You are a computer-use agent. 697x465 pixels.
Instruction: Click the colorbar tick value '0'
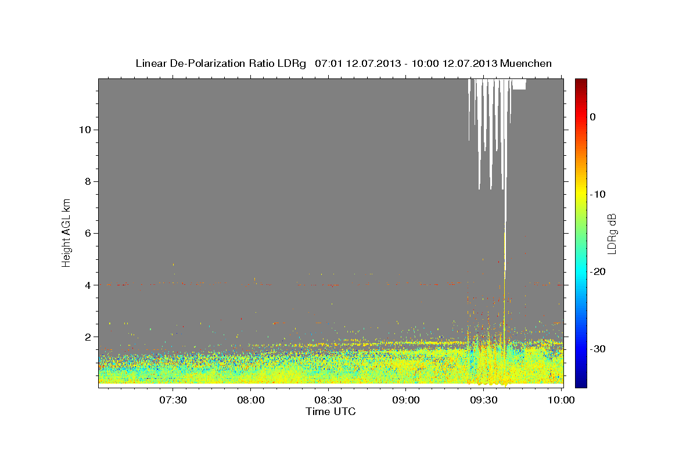592,117
